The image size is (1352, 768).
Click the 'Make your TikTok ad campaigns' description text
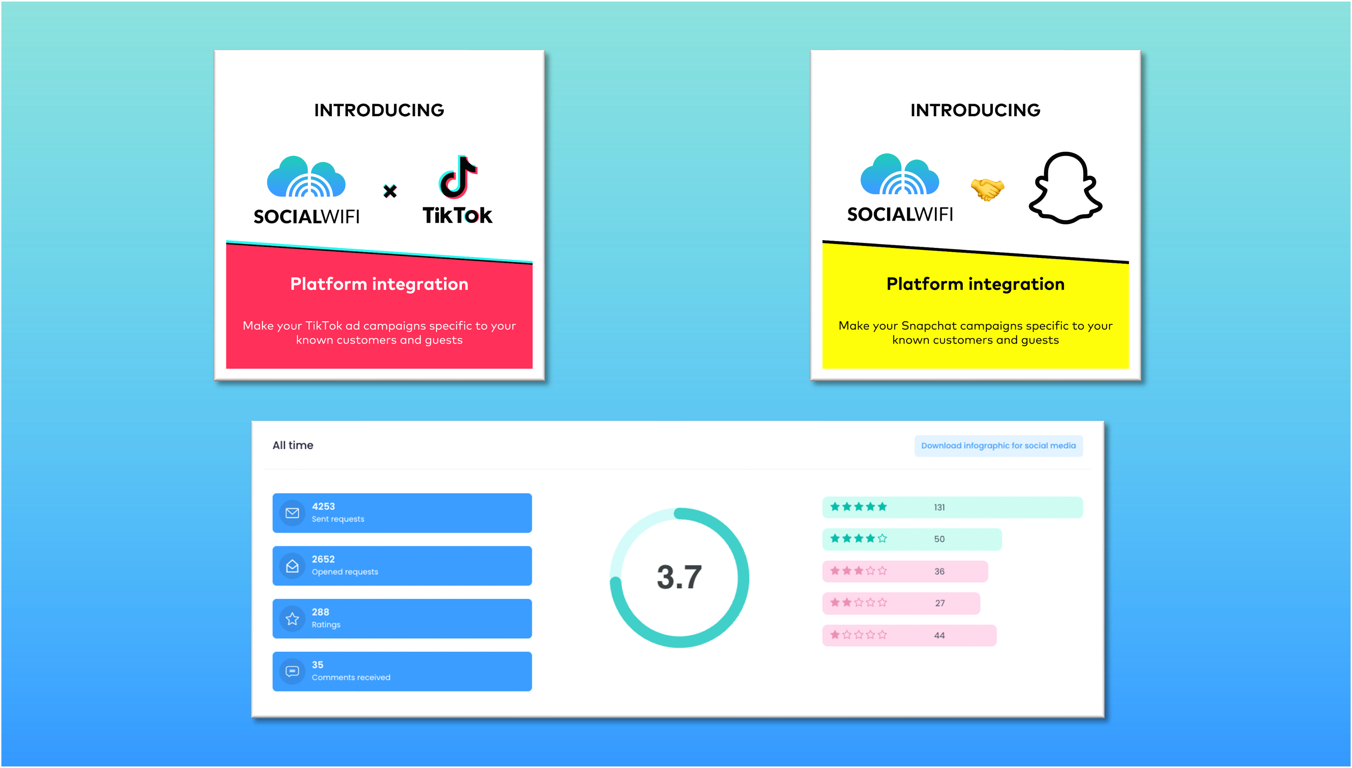click(379, 333)
